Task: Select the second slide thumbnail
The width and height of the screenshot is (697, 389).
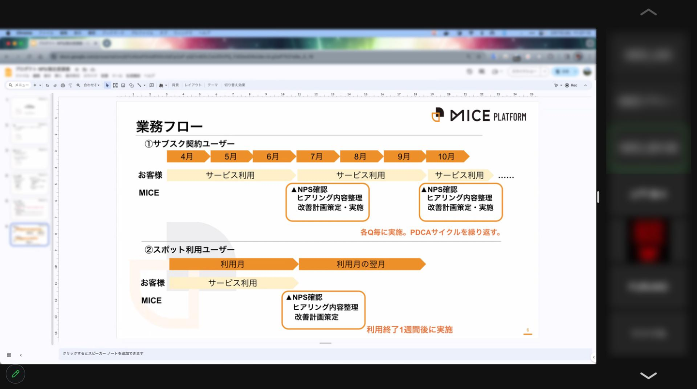Action: [29, 133]
